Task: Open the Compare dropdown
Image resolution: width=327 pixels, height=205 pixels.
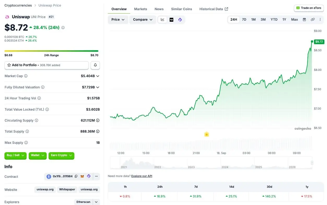Action: pyautogui.click(x=143, y=20)
